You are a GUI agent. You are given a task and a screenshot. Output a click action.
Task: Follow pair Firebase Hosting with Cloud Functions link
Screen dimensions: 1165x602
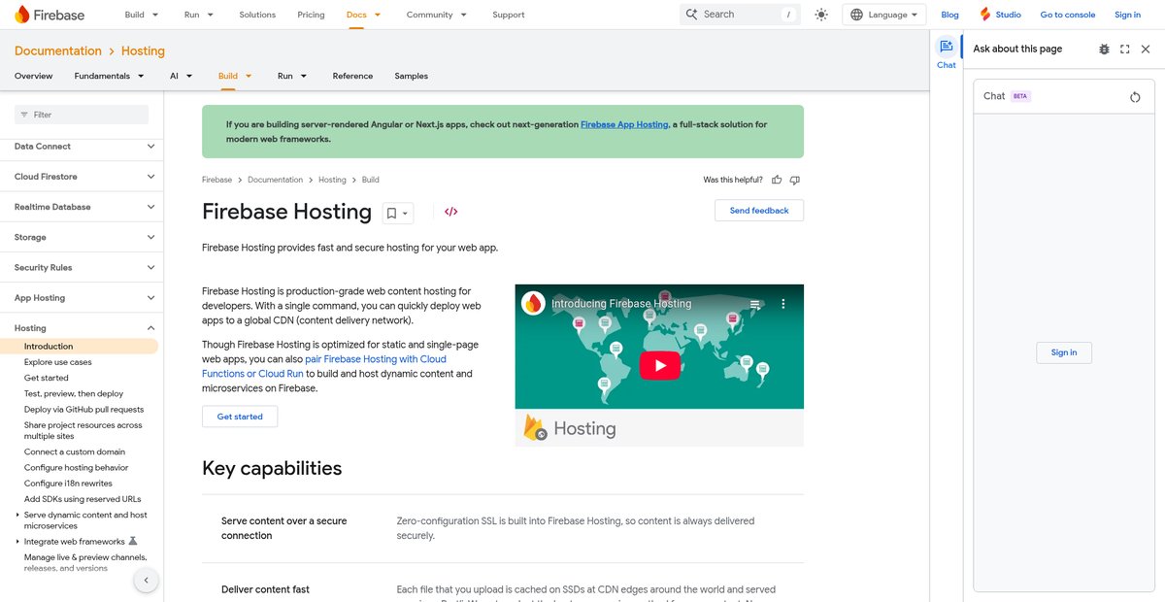coord(324,366)
